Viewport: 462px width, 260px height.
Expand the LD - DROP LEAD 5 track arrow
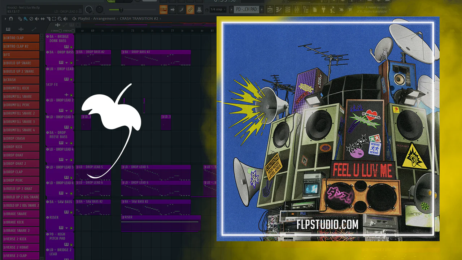tap(66, 178)
